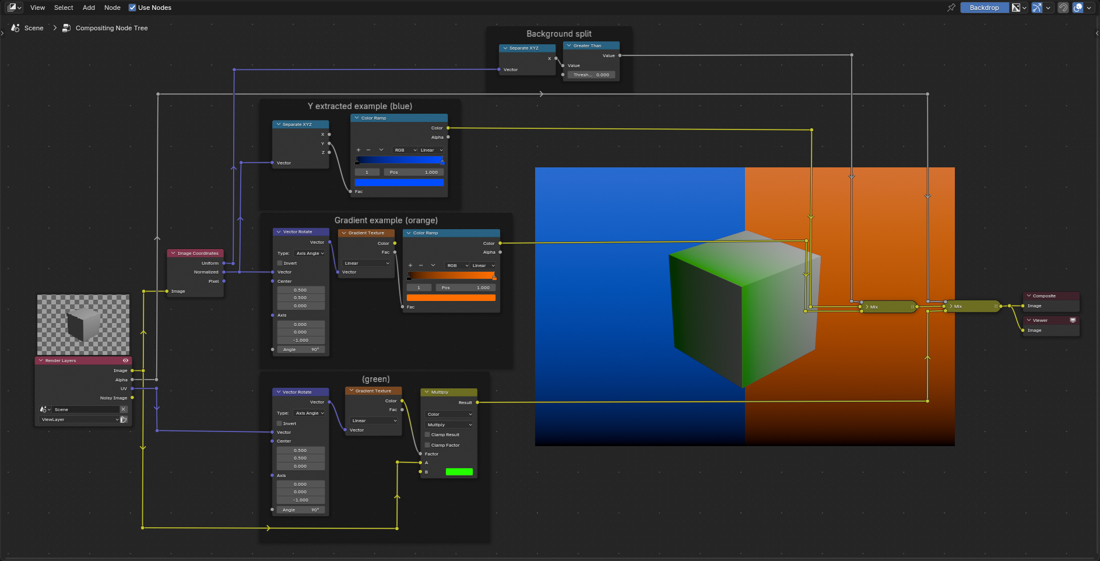The width and height of the screenshot is (1100, 561).
Task: Open sidebar with the left-edge arrow
Action: pyautogui.click(x=2, y=33)
